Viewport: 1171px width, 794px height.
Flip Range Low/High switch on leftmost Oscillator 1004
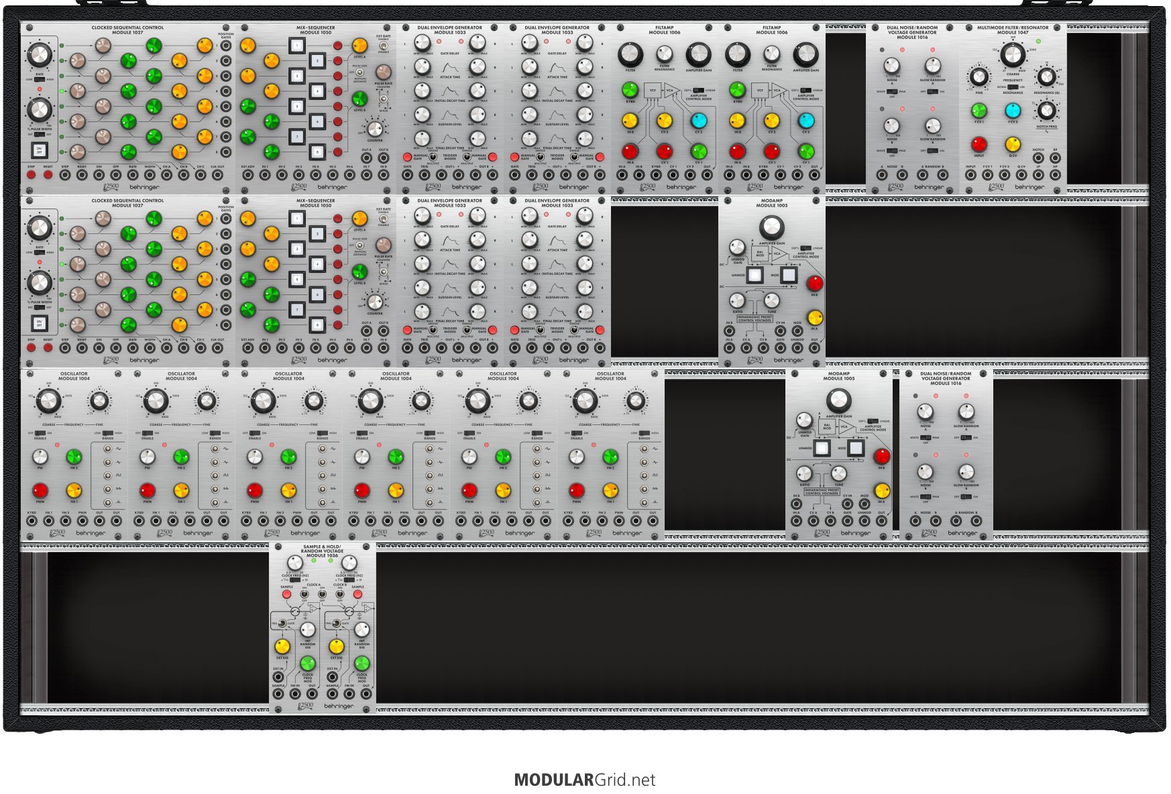tap(107, 433)
